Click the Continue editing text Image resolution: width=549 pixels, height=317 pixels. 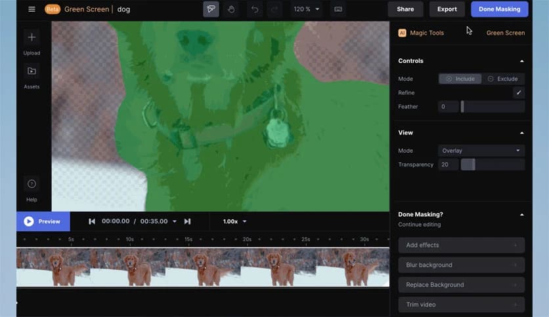tap(420, 225)
